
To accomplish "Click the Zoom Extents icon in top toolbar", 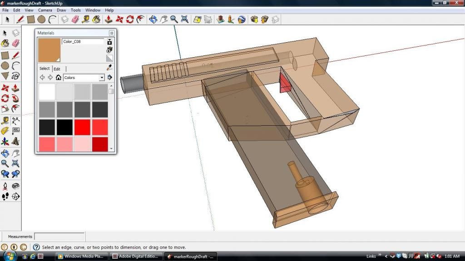I will [185, 20].
